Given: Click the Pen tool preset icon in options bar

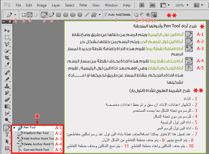Looking at the screenshot, I should 9,15.
